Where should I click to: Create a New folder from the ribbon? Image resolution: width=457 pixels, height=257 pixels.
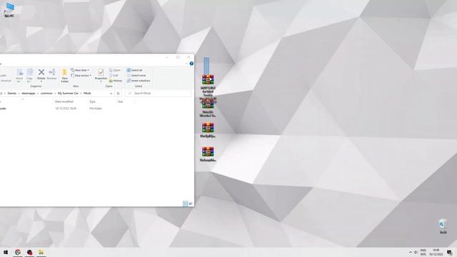(65, 76)
